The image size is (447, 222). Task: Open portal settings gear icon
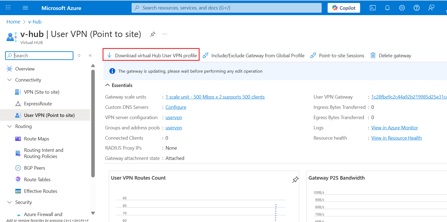click(402, 8)
